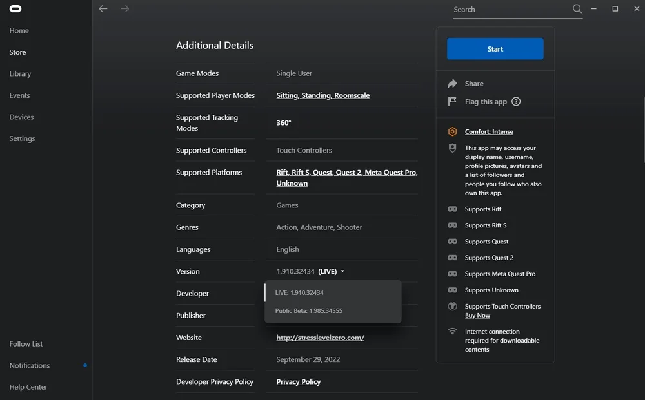Viewport: 645px width, 400px height.
Task: Open the Library section
Action: click(20, 74)
